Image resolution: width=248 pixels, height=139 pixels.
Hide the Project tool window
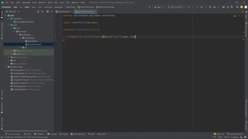(x=52, y=12)
